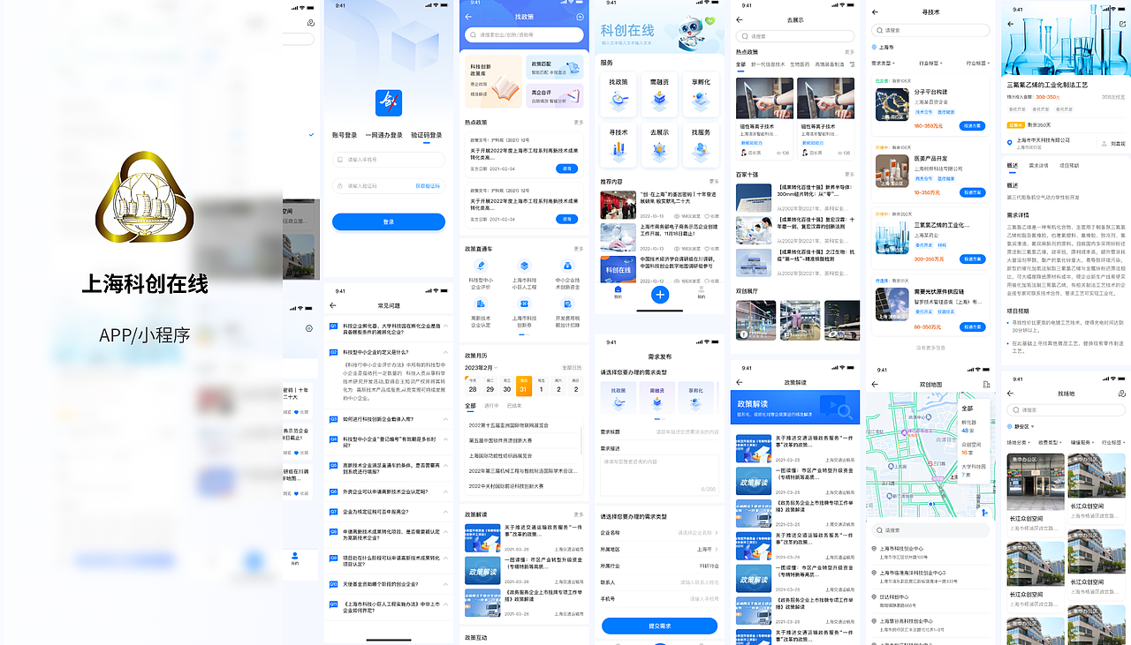The height and width of the screenshot is (645, 1131).
Task: Go back from the 找政策 screen
Action: [468, 17]
